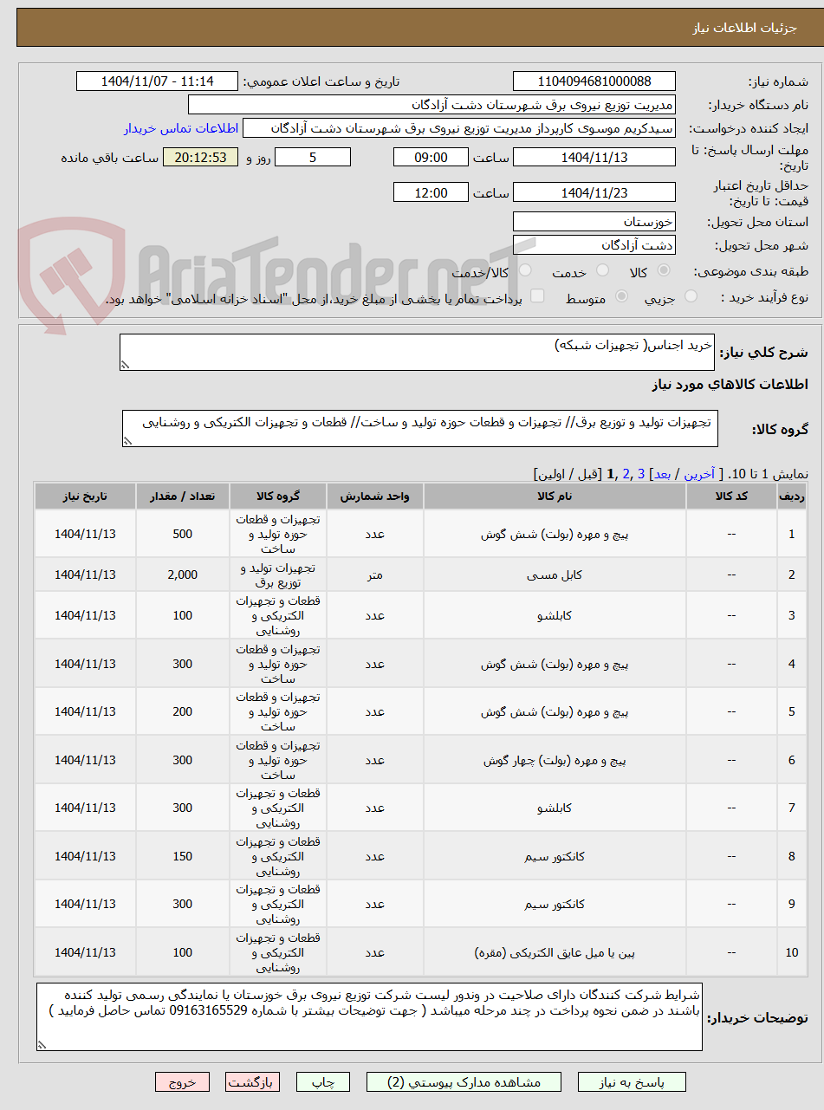Click the تعداد / مقدار column header
This screenshot has height=1110, width=824.
pyautogui.click(x=183, y=497)
